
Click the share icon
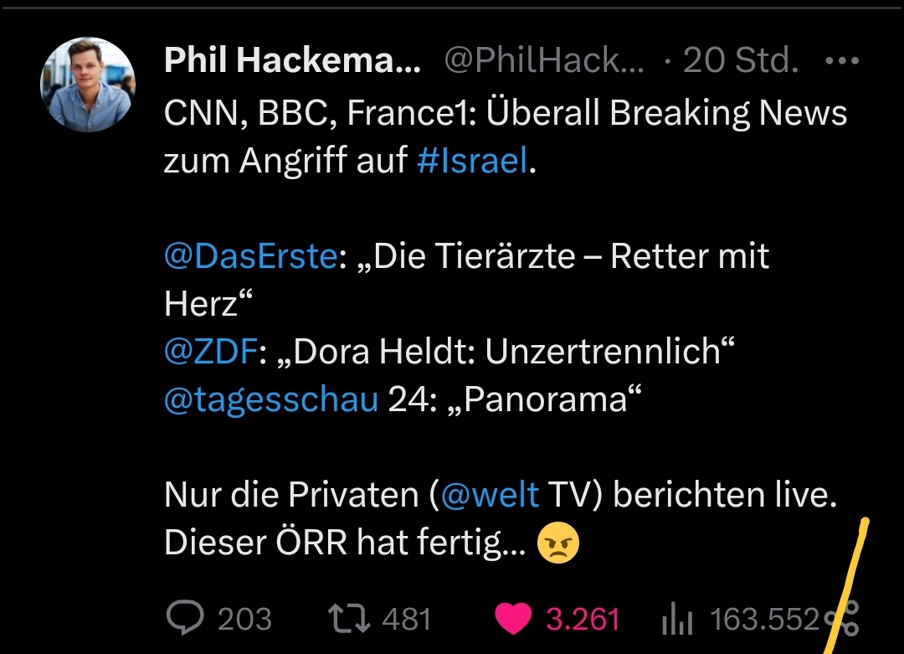(x=843, y=620)
